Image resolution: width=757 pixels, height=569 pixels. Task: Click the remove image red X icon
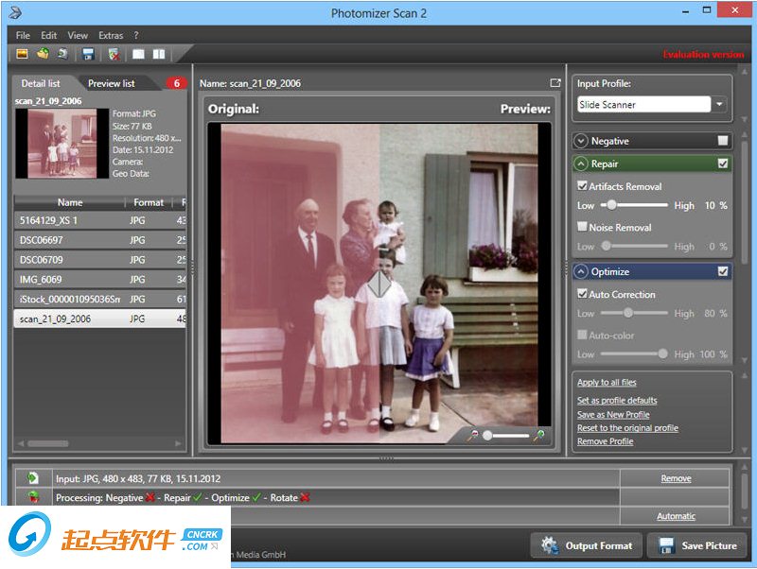[x=114, y=54]
